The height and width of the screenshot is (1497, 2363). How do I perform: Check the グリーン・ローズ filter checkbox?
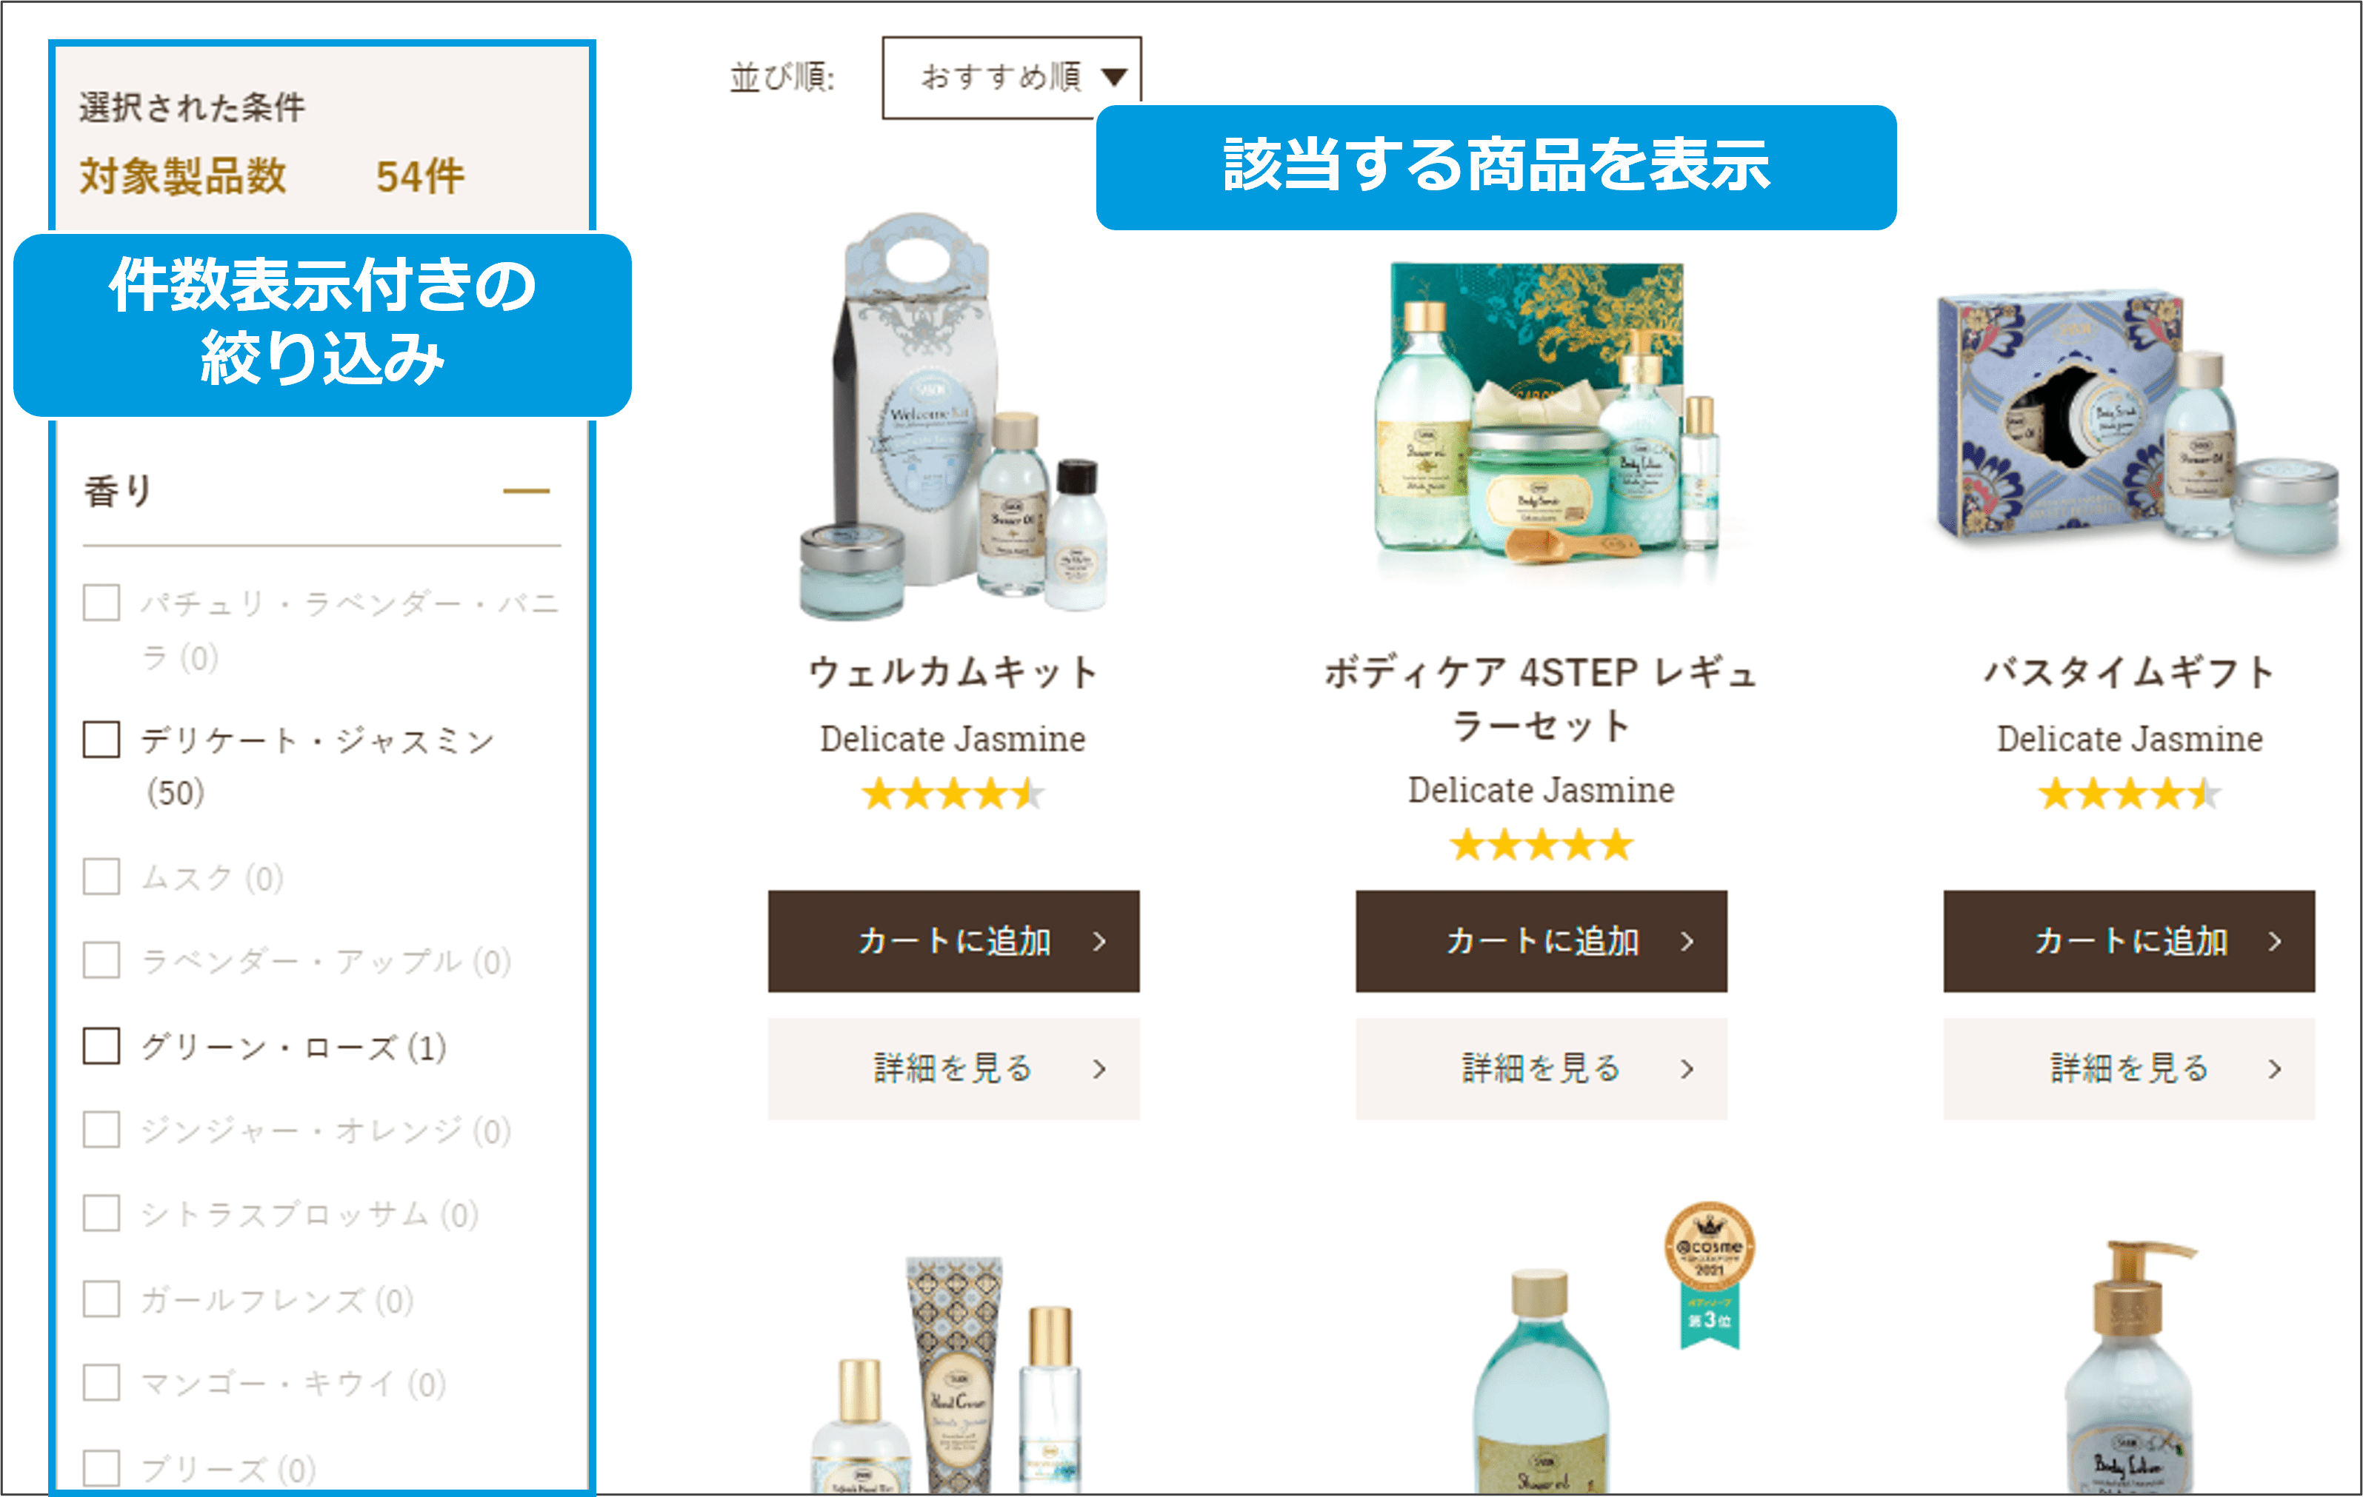pos(102,1045)
